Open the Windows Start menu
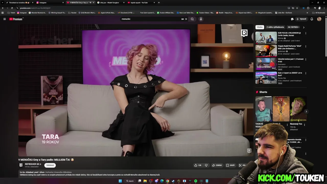 120,181
